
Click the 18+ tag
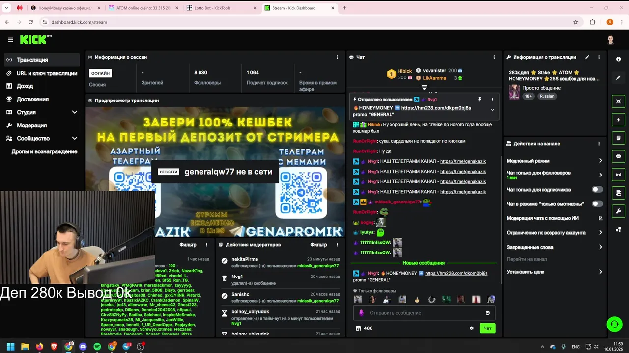(x=529, y=96)
